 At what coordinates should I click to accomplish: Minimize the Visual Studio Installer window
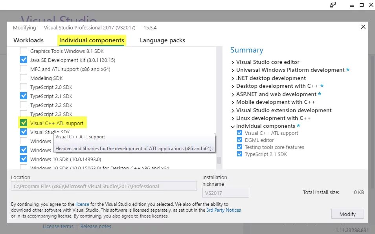tap(352, 5)
